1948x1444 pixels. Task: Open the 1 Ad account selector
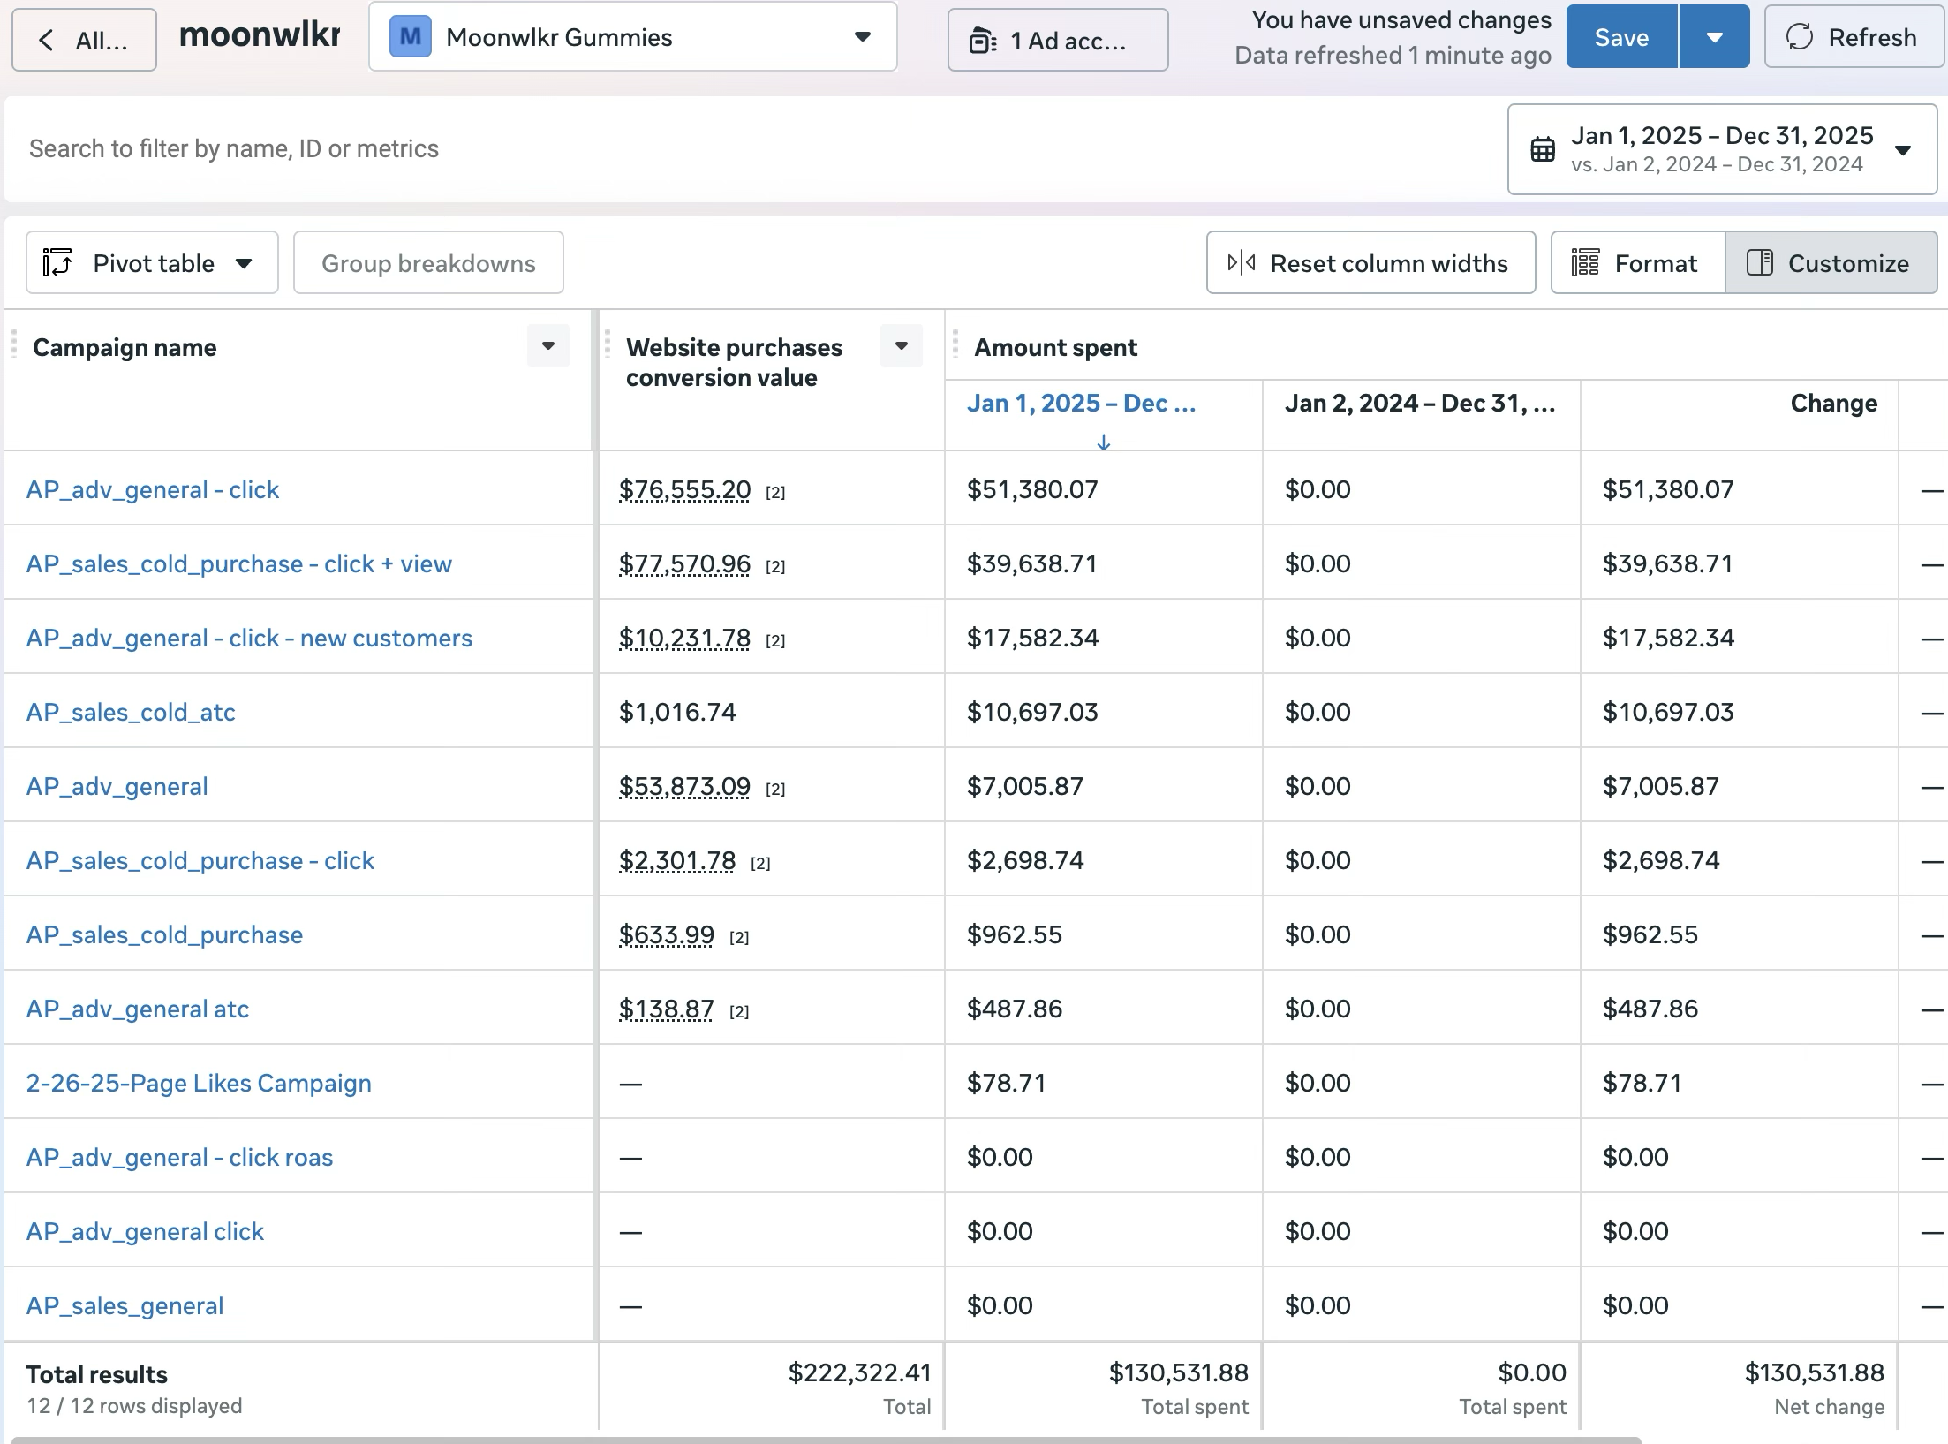pos(1058,41)
